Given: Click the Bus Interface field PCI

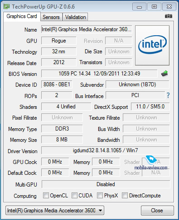Looking at the screenshot, I should [135, 95].
